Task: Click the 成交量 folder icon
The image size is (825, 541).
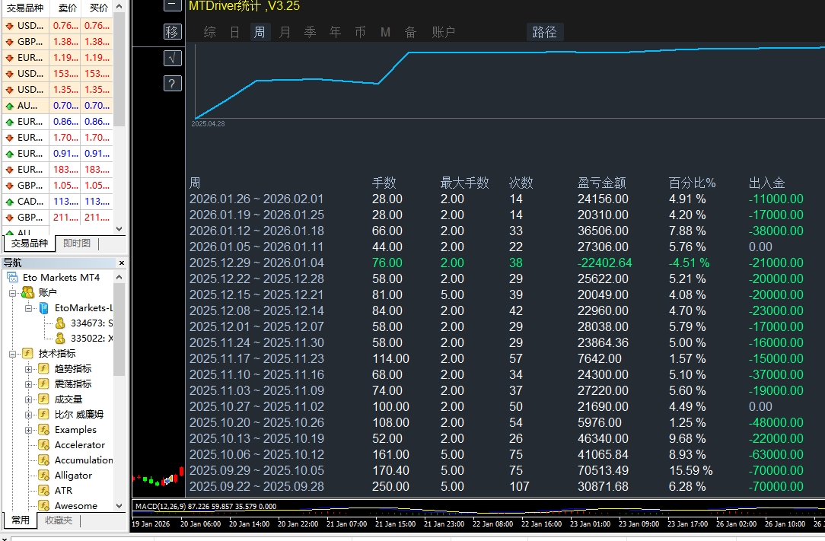Action: pos(44,399)
